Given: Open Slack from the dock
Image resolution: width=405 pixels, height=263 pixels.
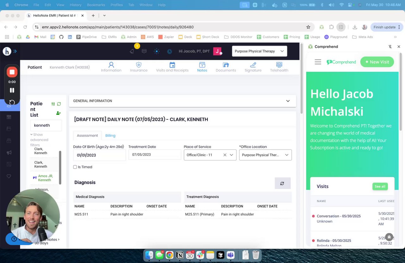Looking at the screenshot, I should [200, 255].
